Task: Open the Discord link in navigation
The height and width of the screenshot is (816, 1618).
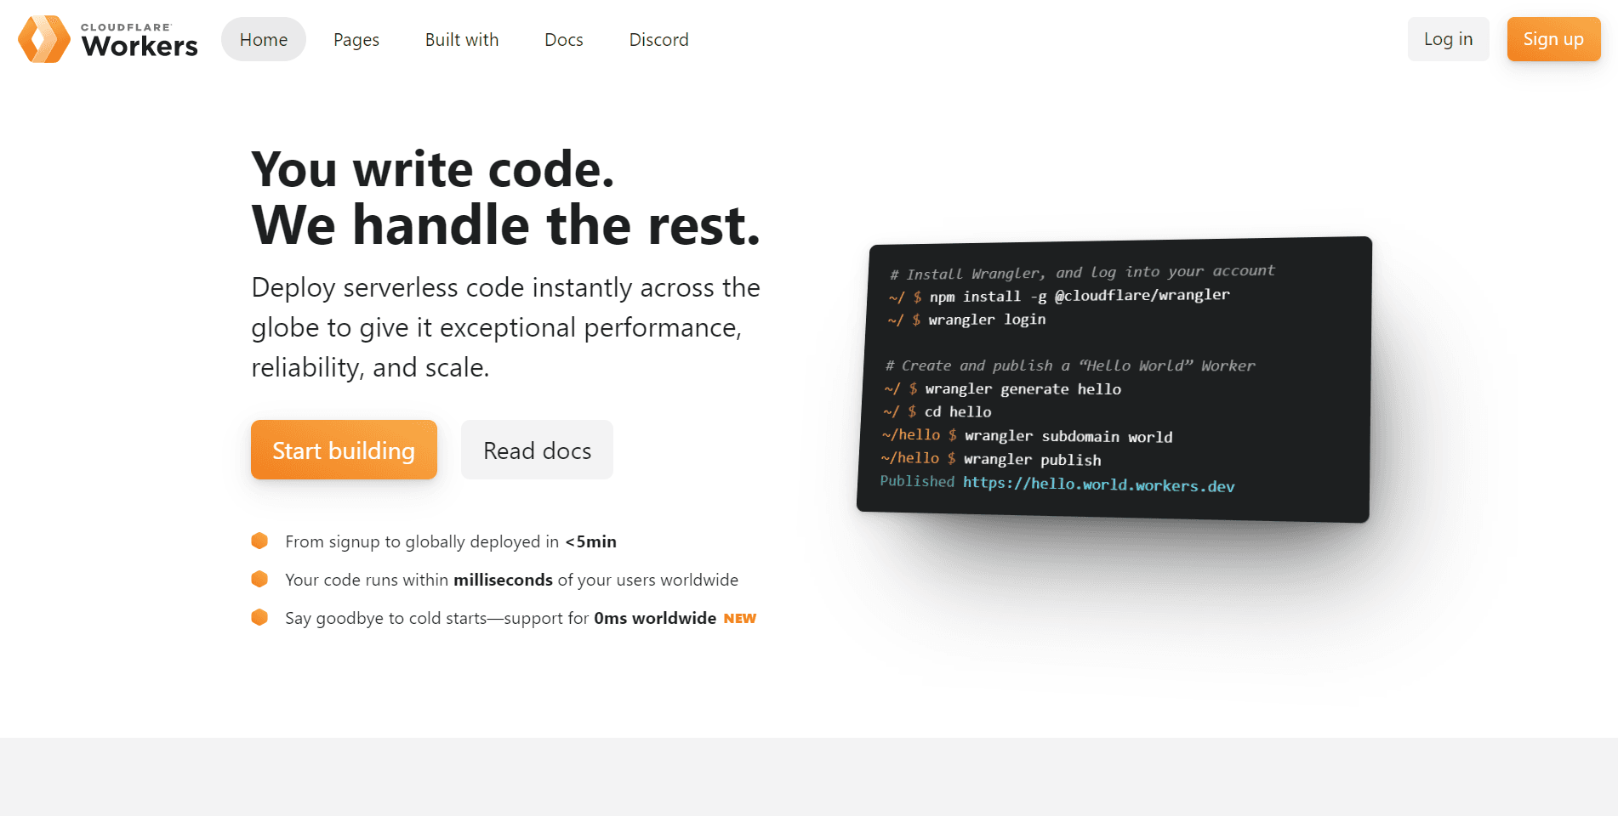Action: pyautogui.click(x=658, y=40)
